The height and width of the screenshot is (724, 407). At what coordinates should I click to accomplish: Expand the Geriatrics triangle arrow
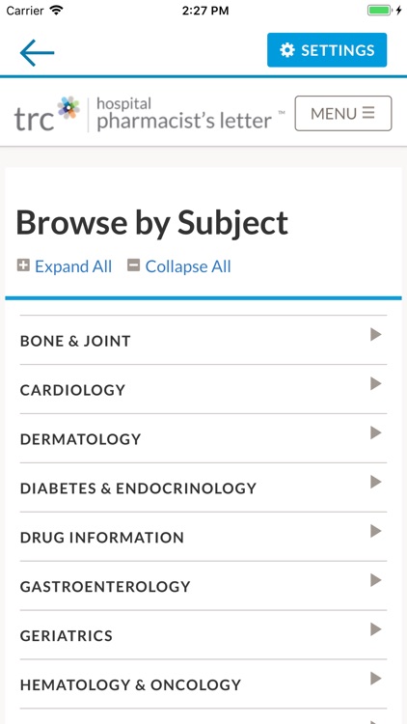tap(375, 629)
